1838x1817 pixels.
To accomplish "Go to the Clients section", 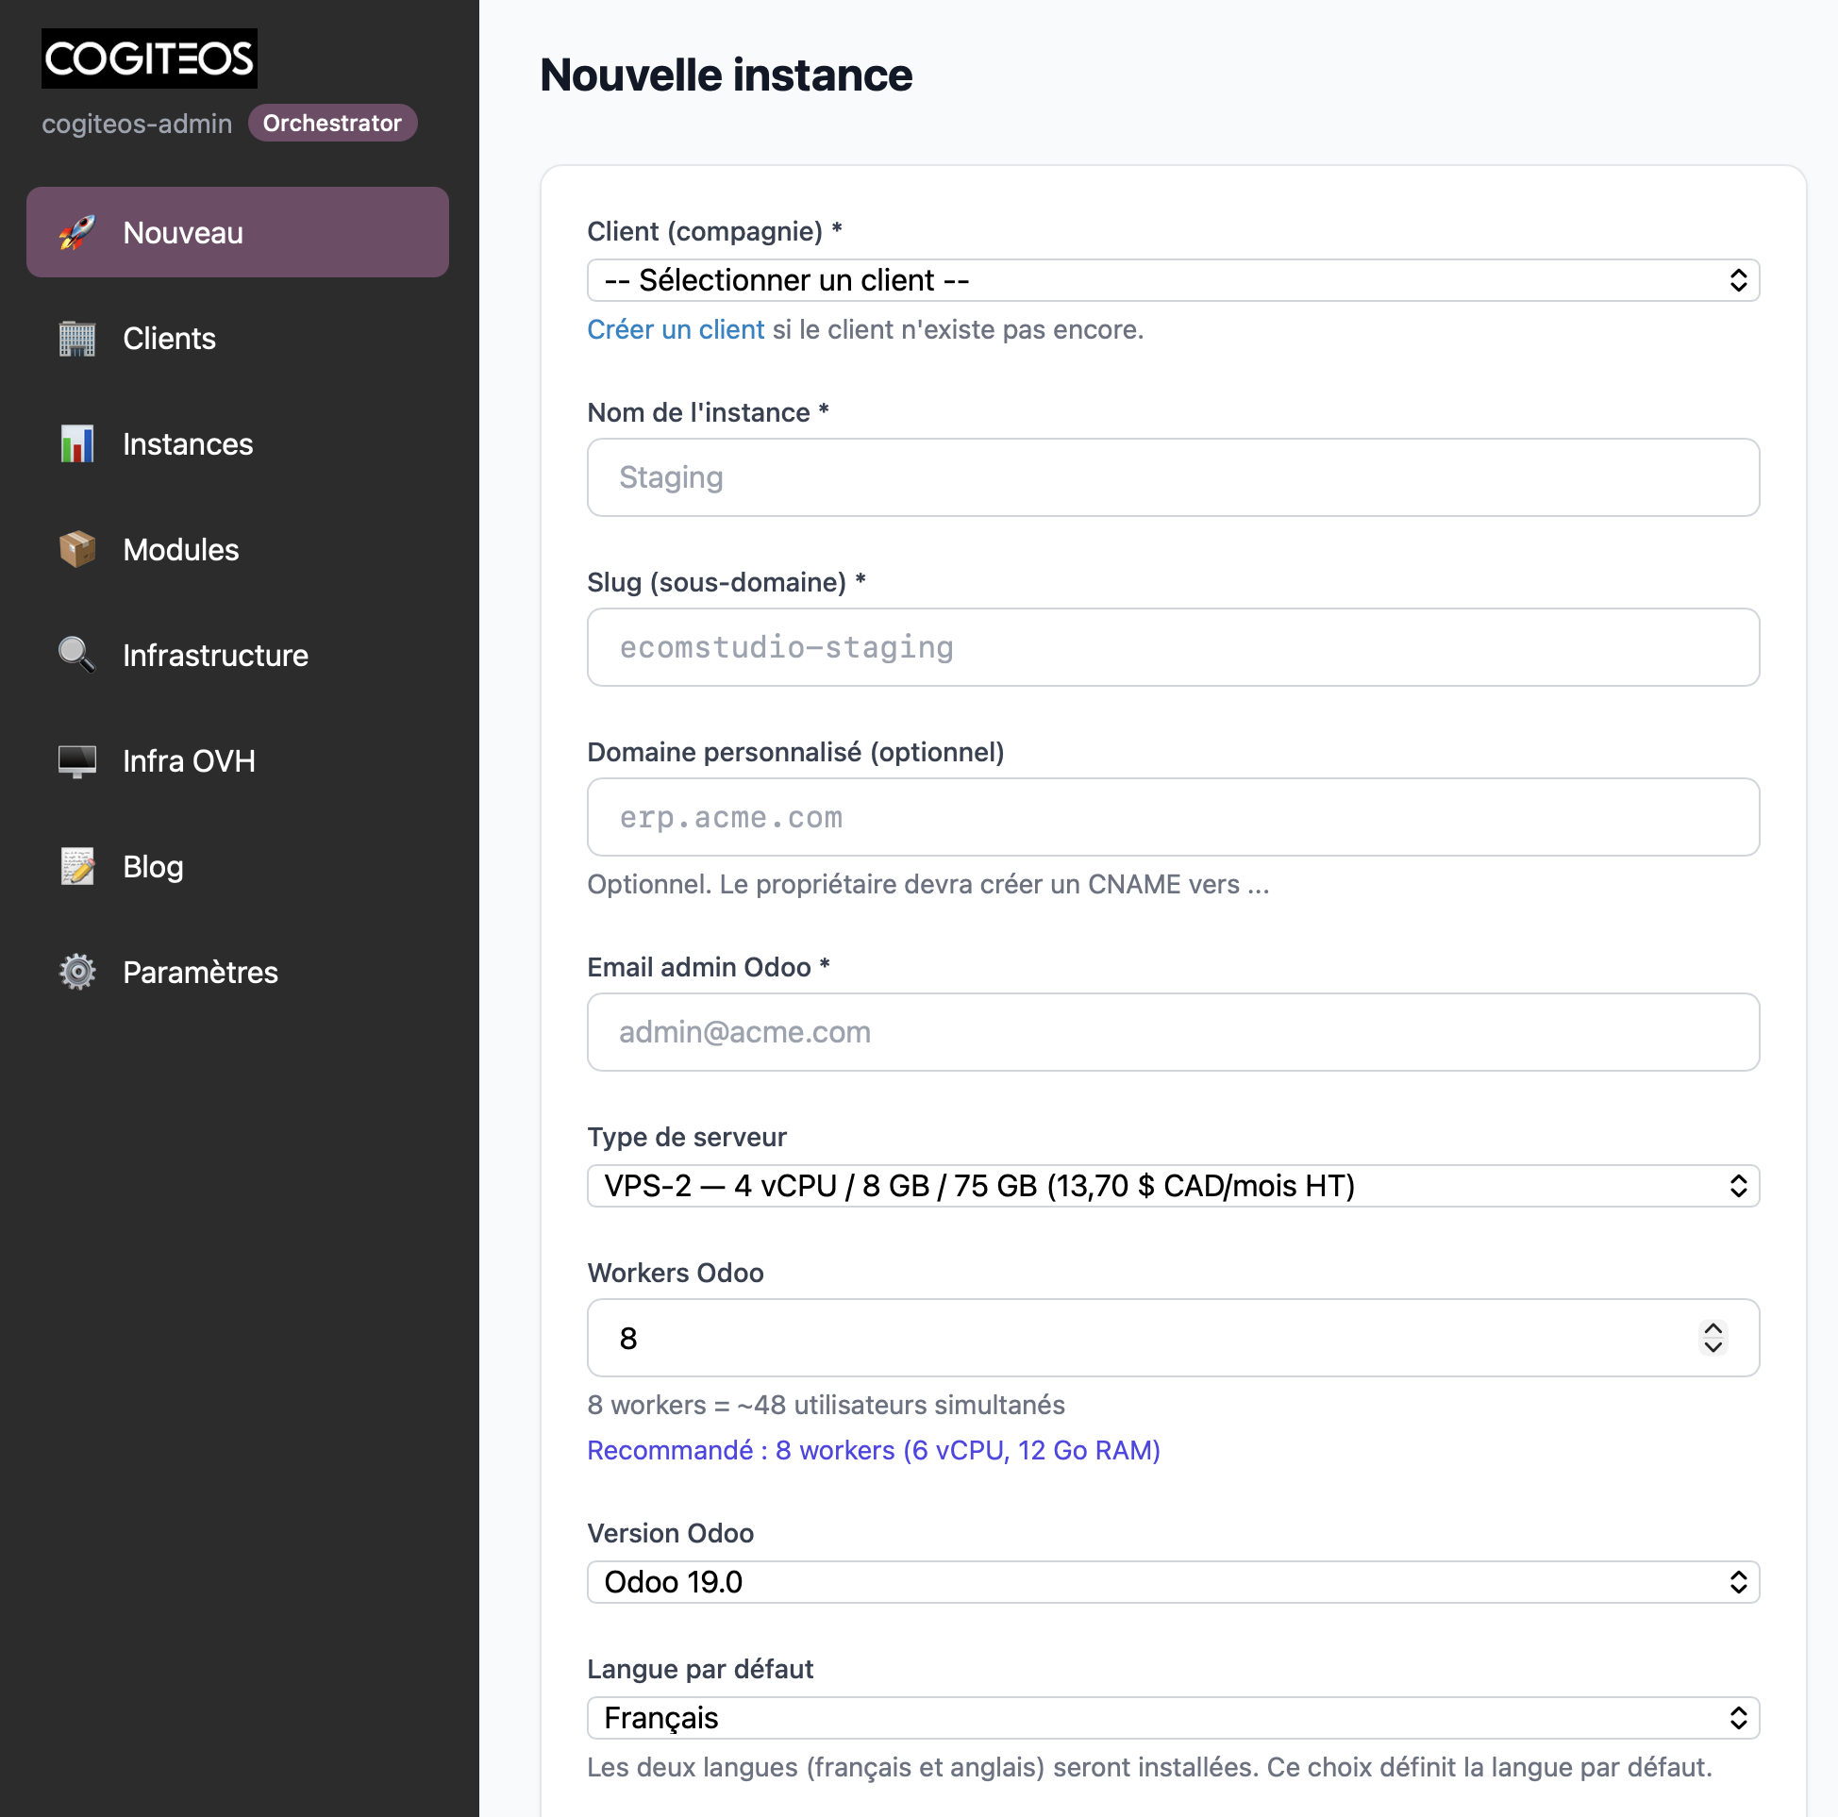I will pyautogui.click(x=238, y=338).
